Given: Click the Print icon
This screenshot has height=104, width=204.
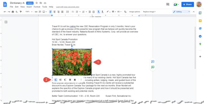Looking at the screenshot, I should (13, 12).
